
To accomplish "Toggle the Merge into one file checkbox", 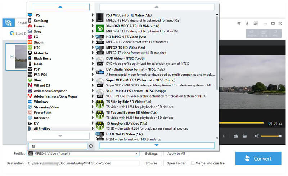I will pyautogui.click(x=193, y=163).
